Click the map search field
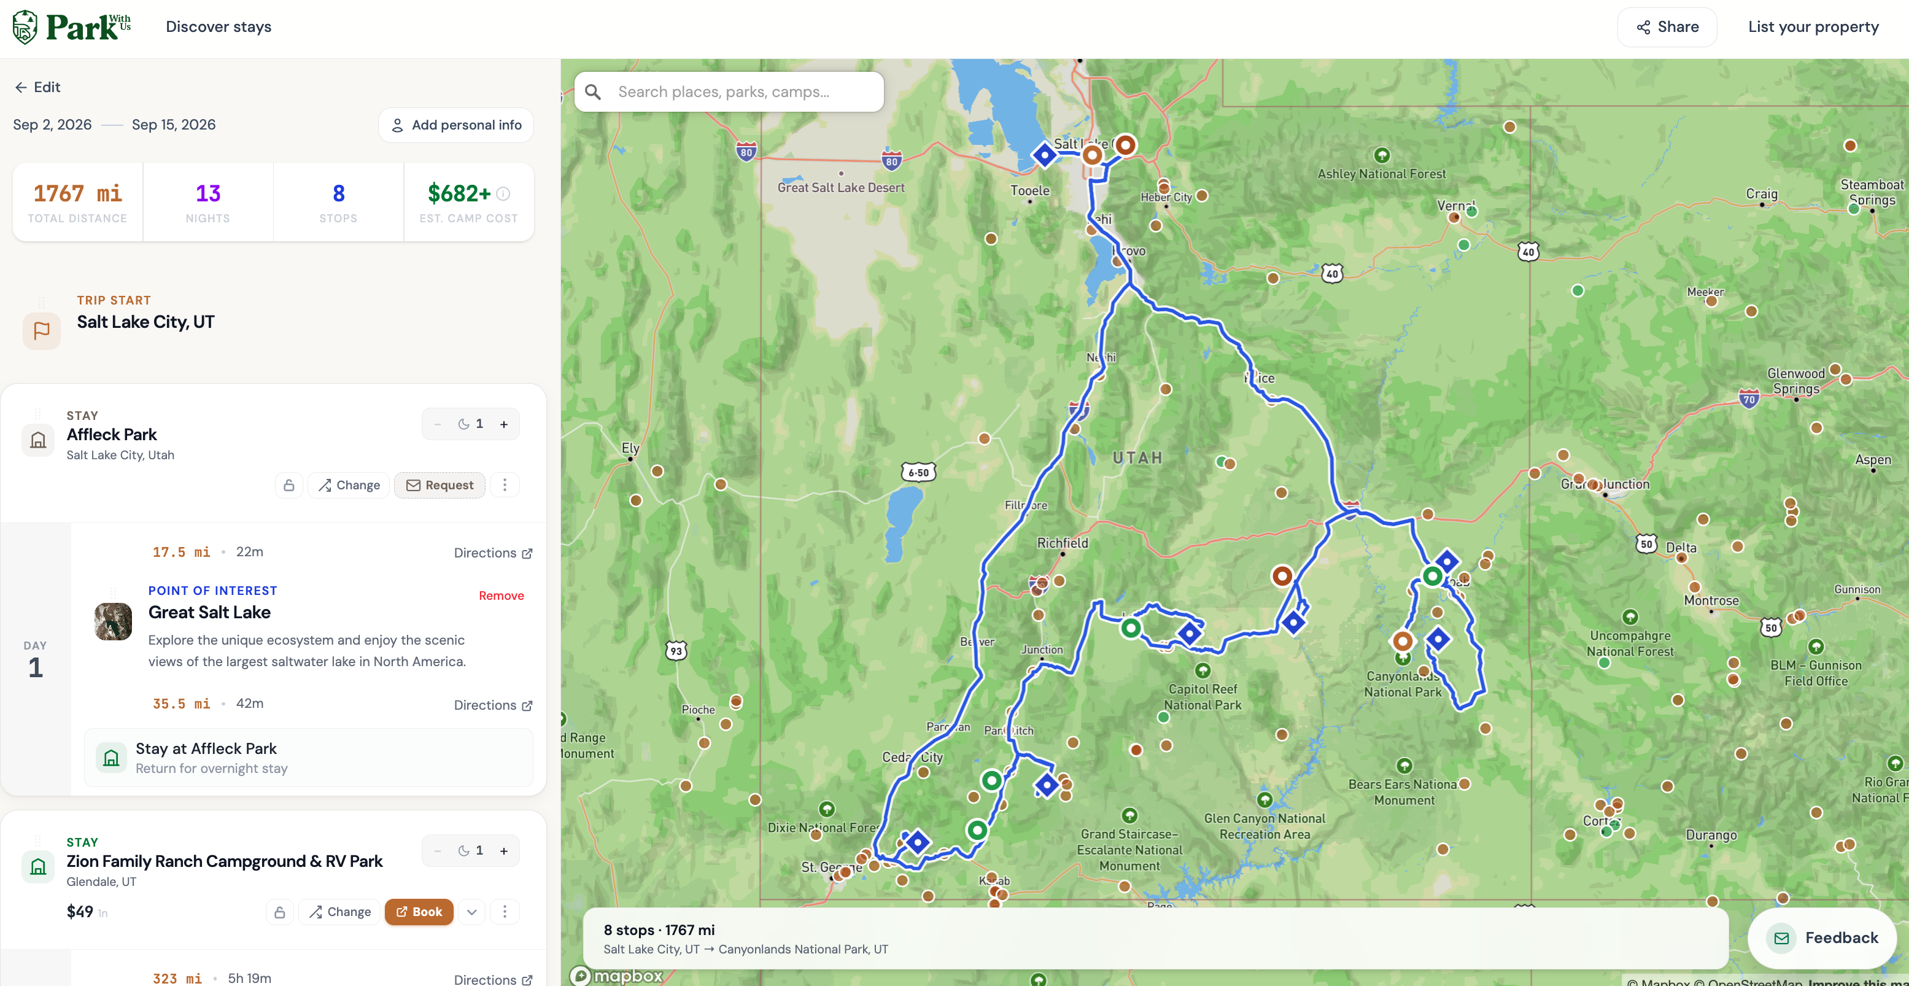The width and height of the screenshot is (1909, 986). click(729, 92)
